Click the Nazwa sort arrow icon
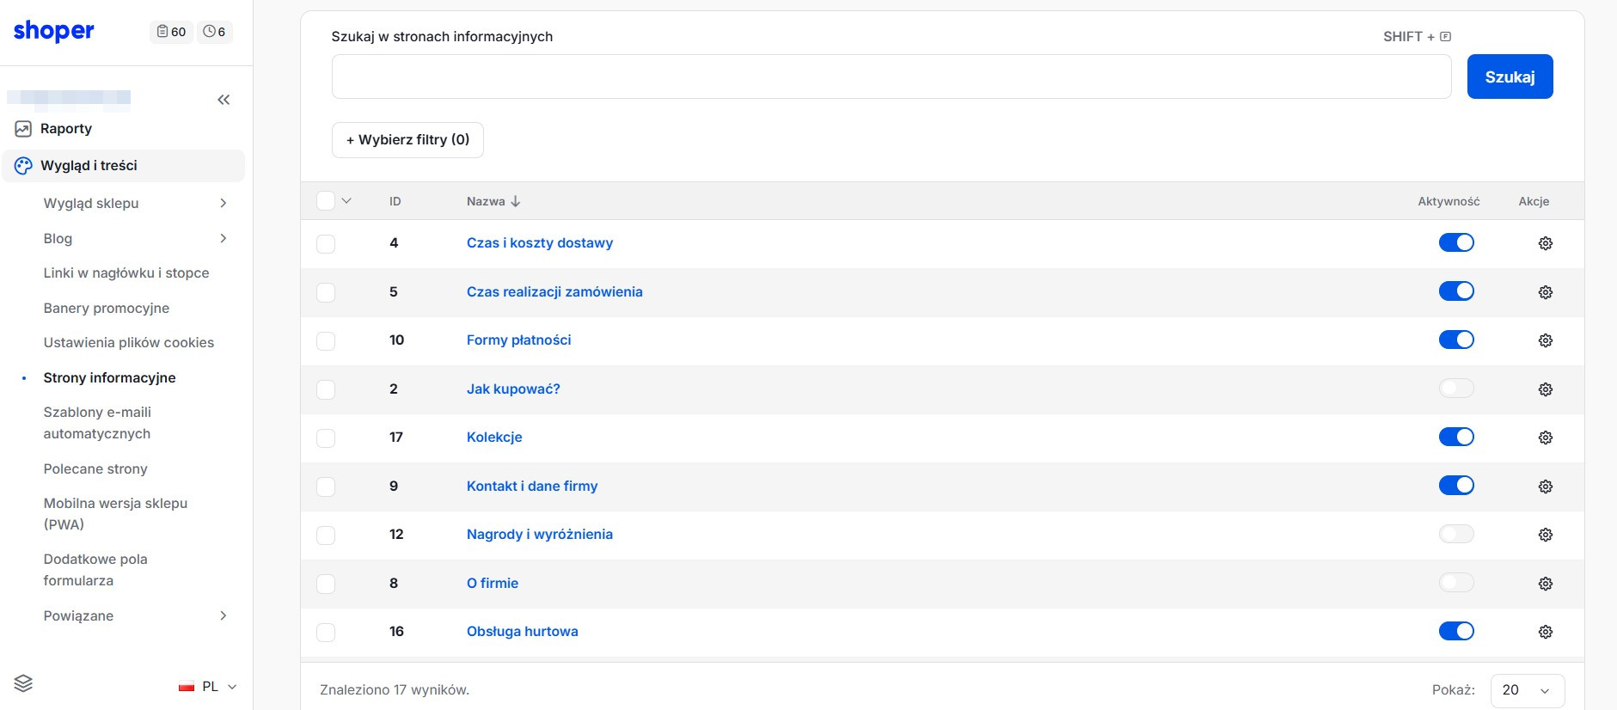Image resolution: width=1617 pixels, height=710 pixels. (x=516, y=201)
